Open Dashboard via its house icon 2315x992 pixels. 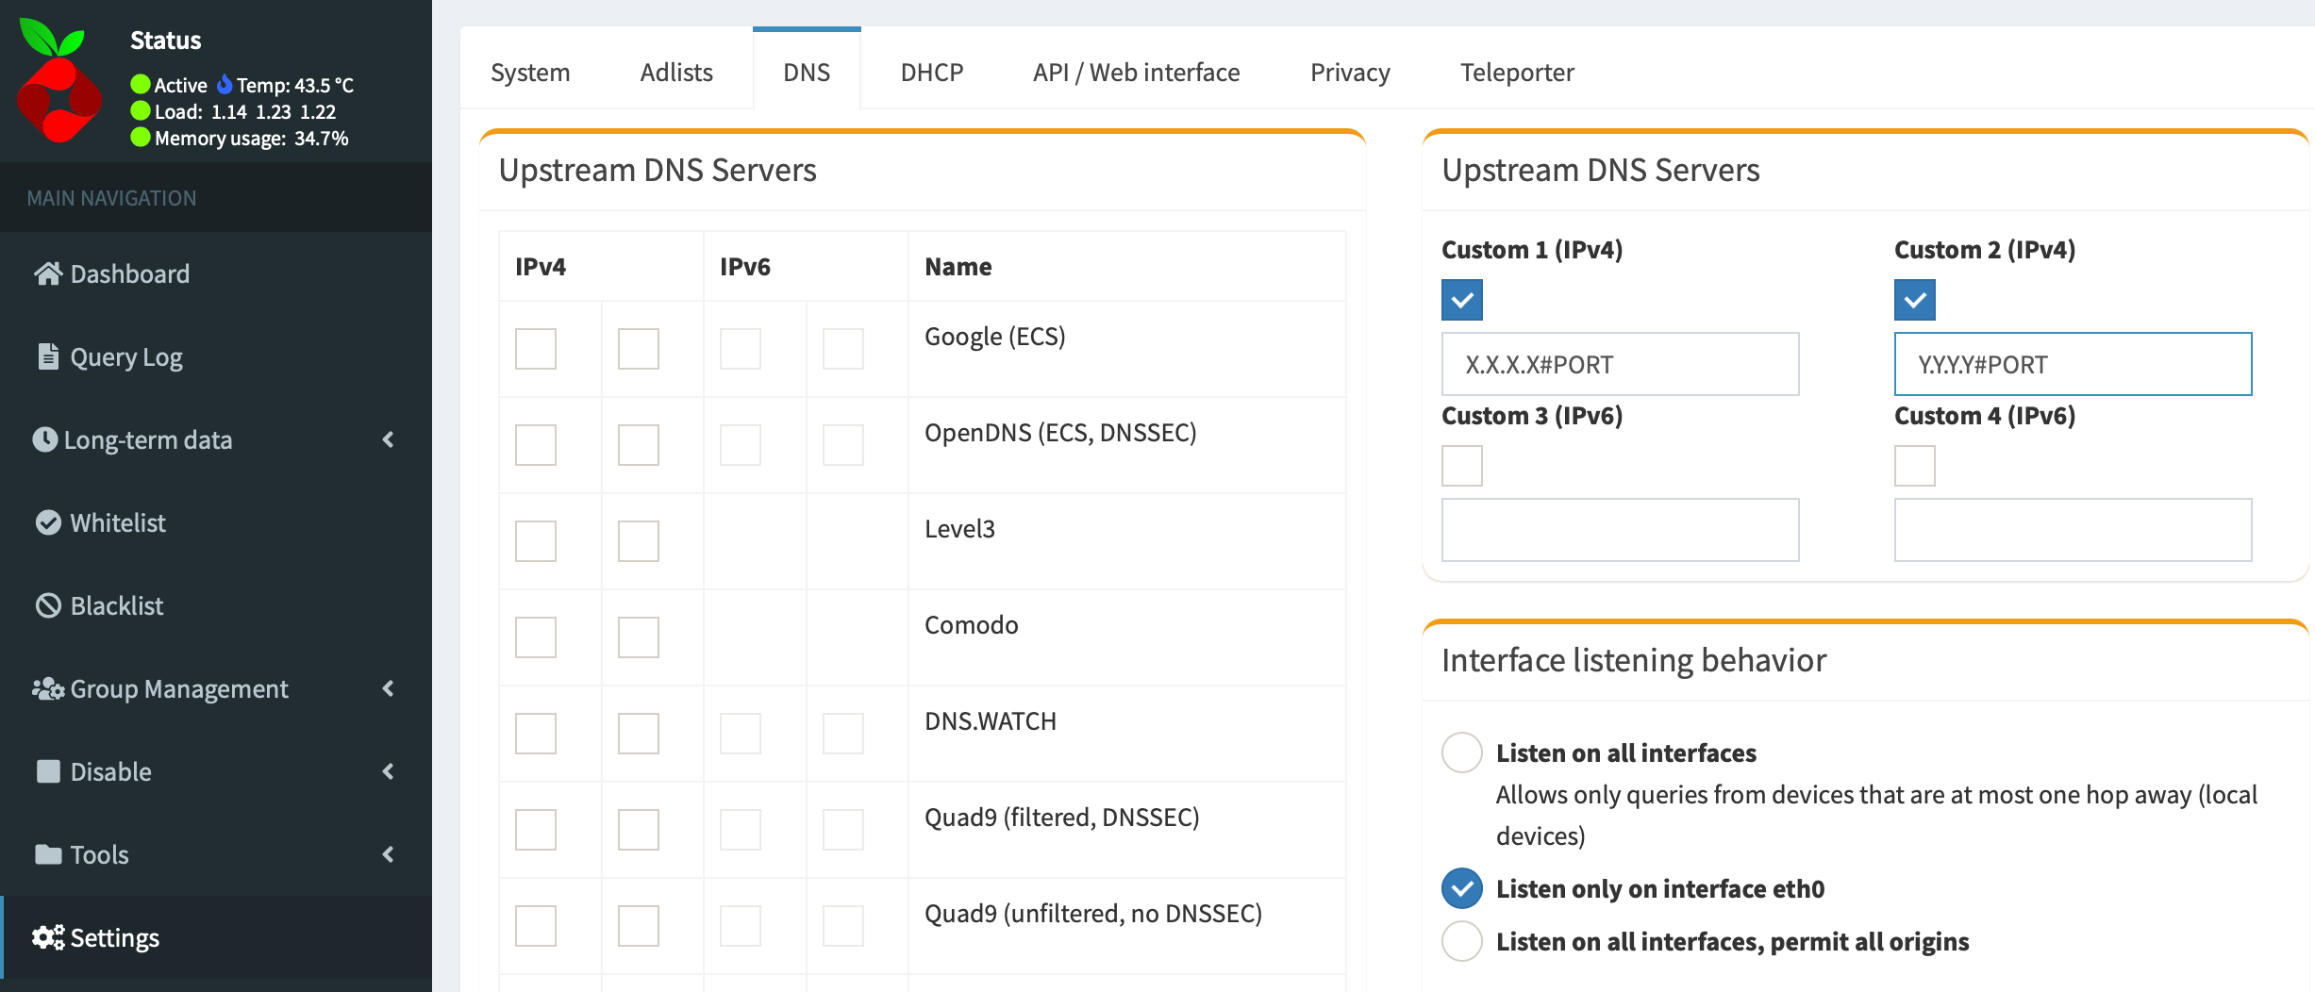pyautogui.click(x=48, y=273)
